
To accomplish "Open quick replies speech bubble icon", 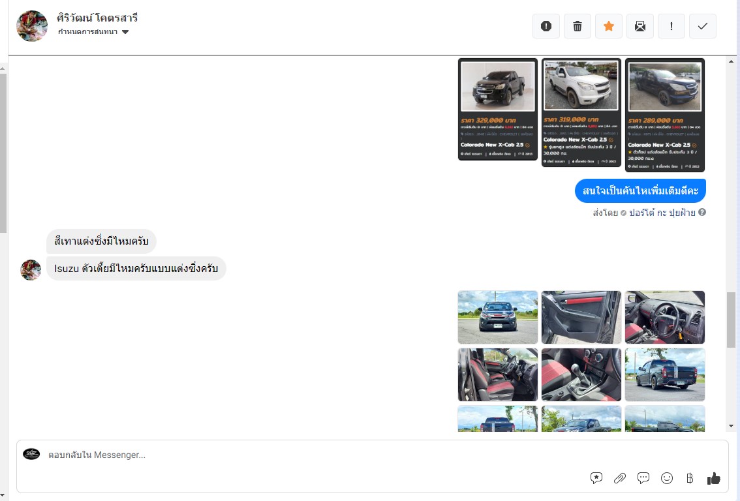I will pos(643,478).
